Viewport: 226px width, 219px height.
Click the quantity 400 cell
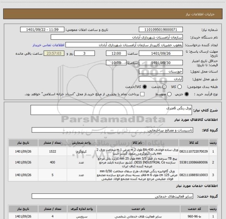pyautogui.click(x=53, y=162)
